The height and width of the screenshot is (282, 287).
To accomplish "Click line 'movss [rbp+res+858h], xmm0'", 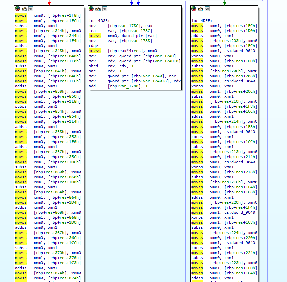I will (x=48, y=132).
